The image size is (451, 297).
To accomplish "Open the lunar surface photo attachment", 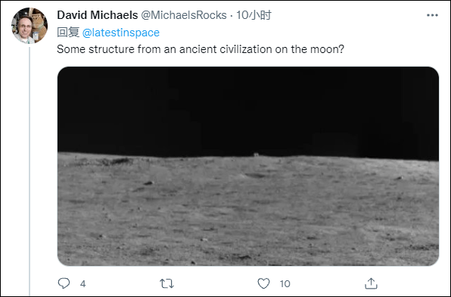I will (x=248, y=166).
